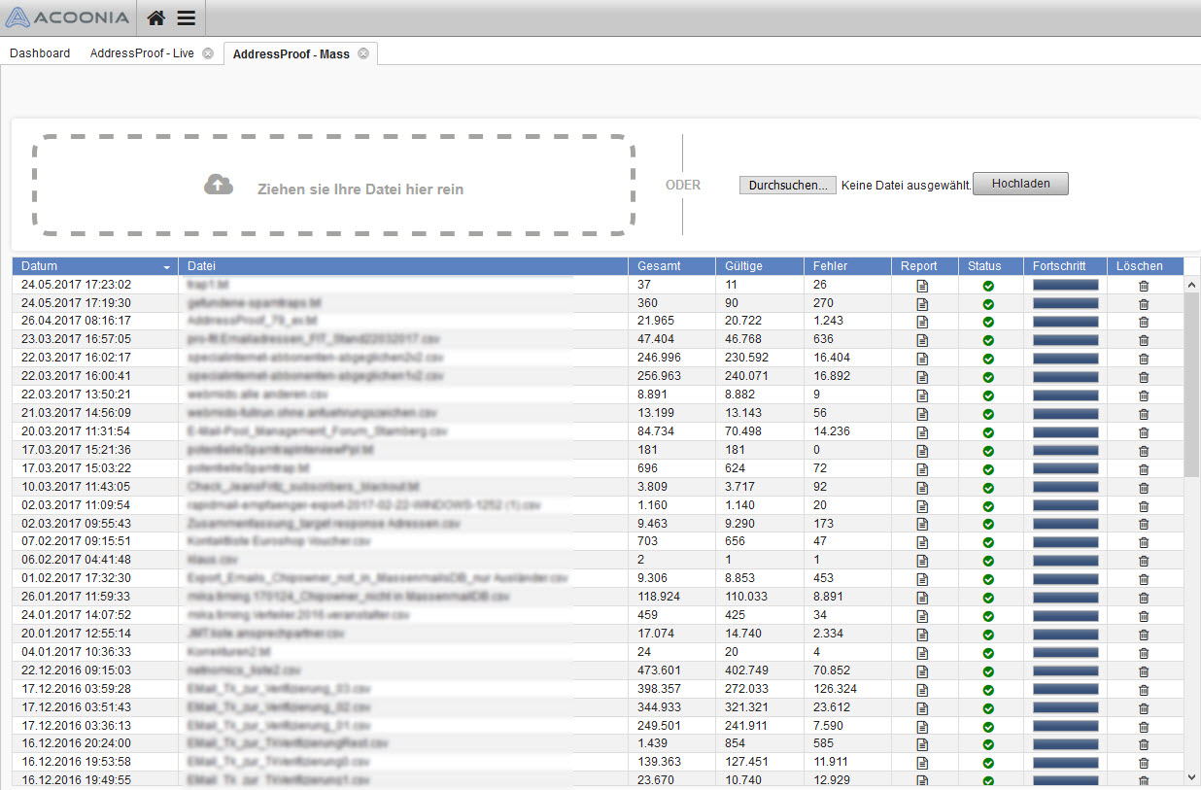Open report for 10.03.2017 11:43:05 row

[x=922, y=488]
